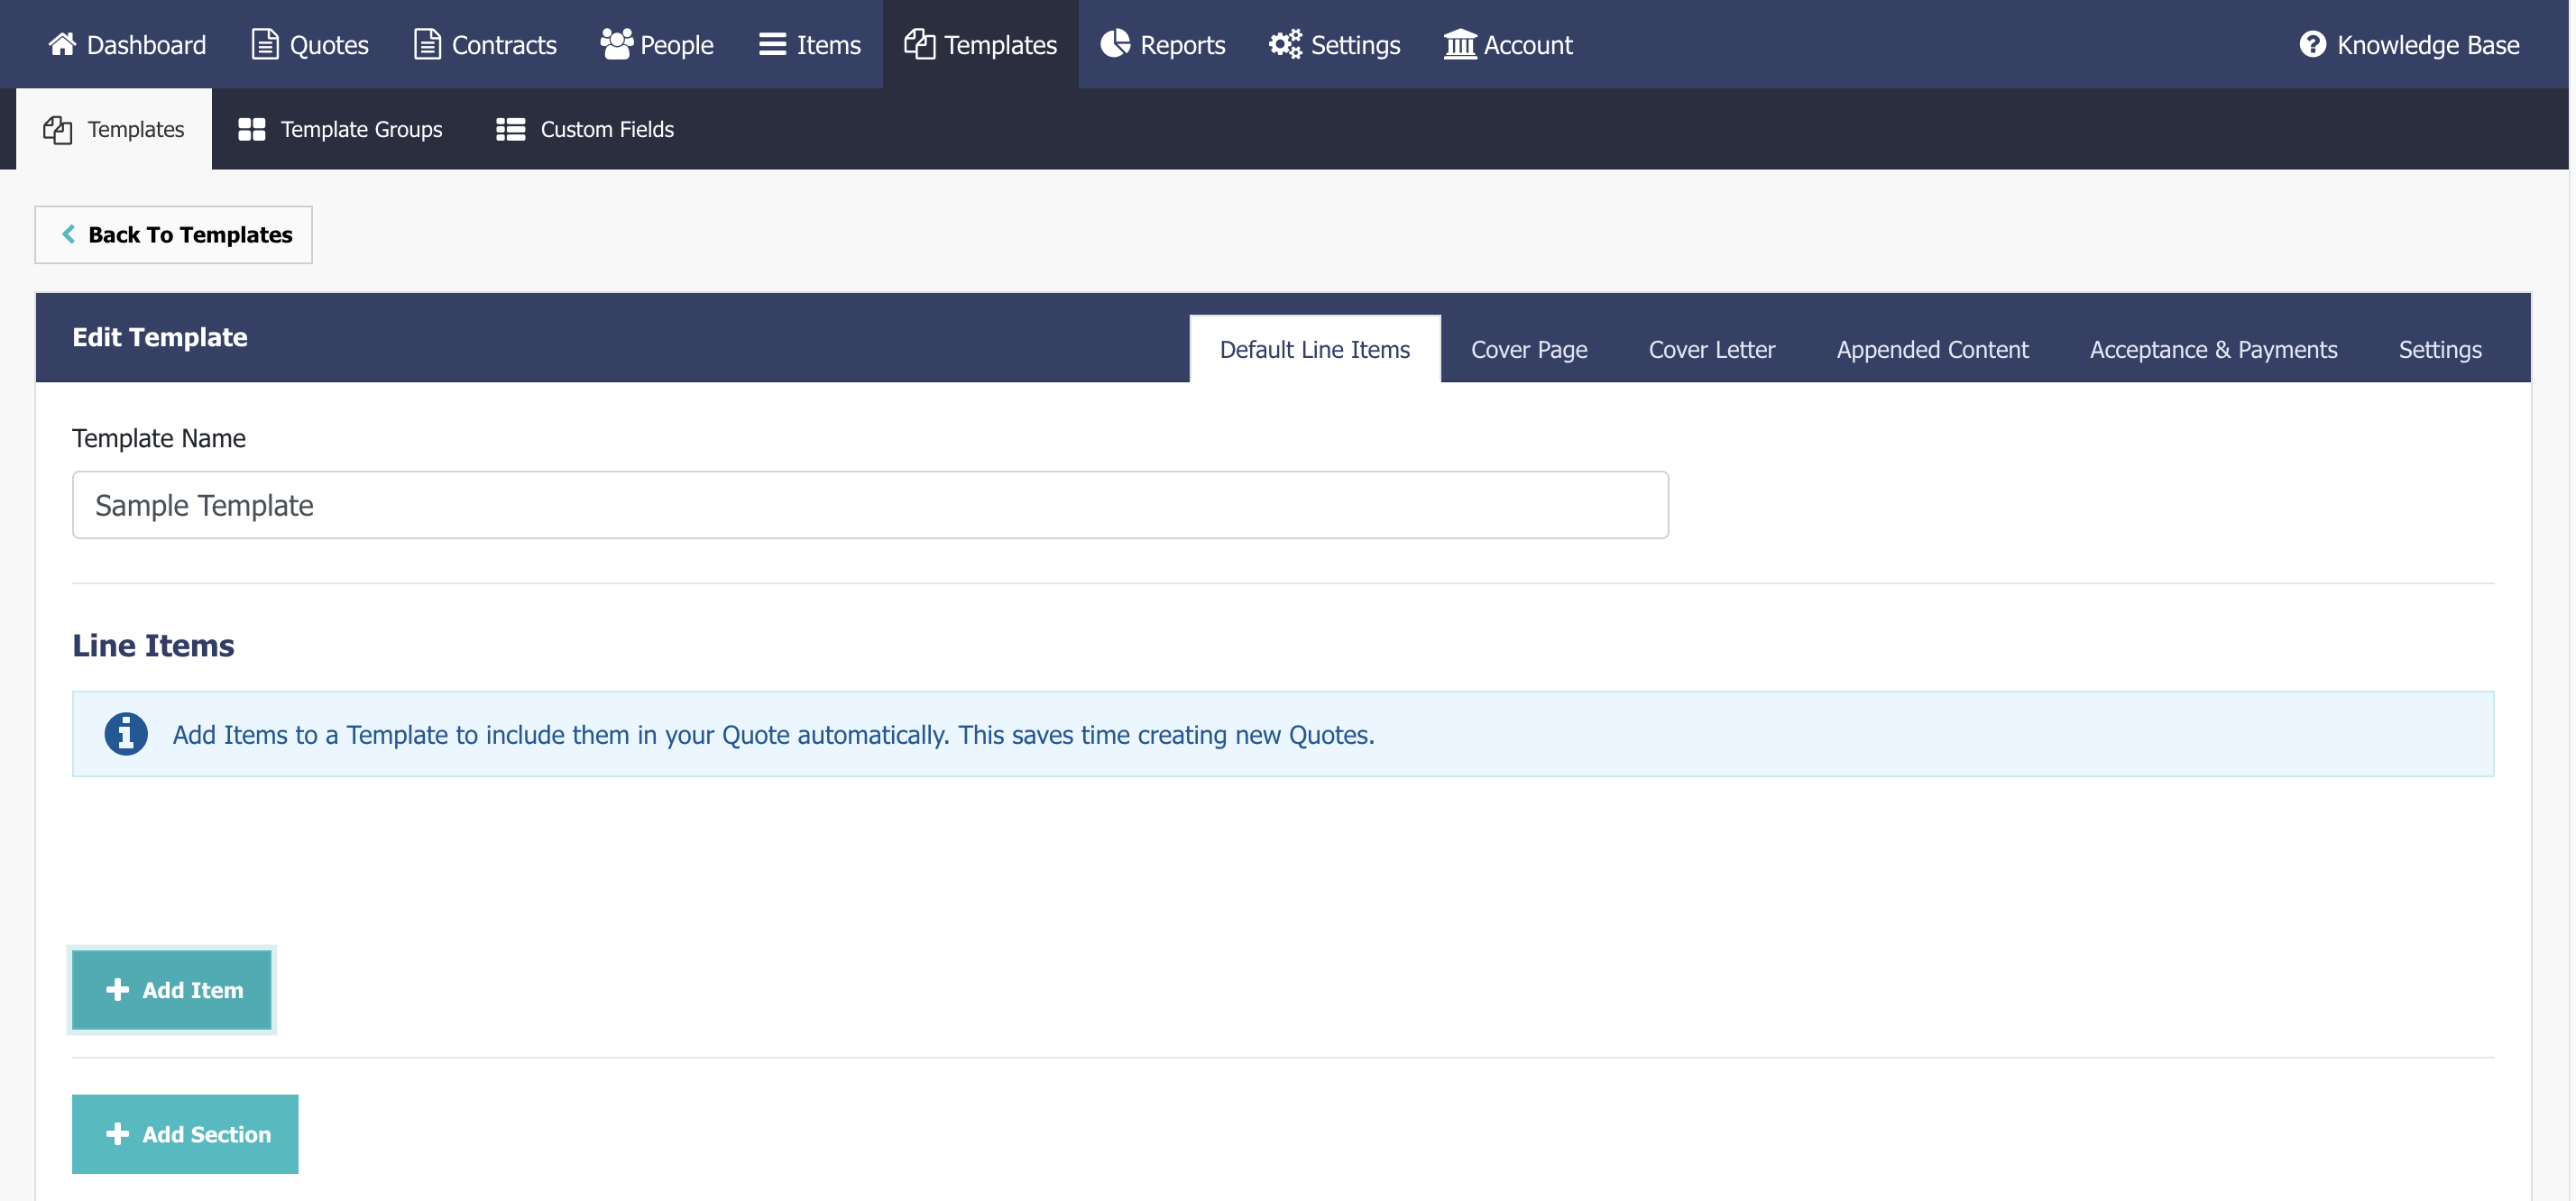Select the Default Line Items tab
The image size is (2576, 1201).
point(1315,349)
